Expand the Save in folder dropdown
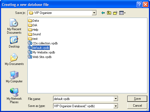 94,13
